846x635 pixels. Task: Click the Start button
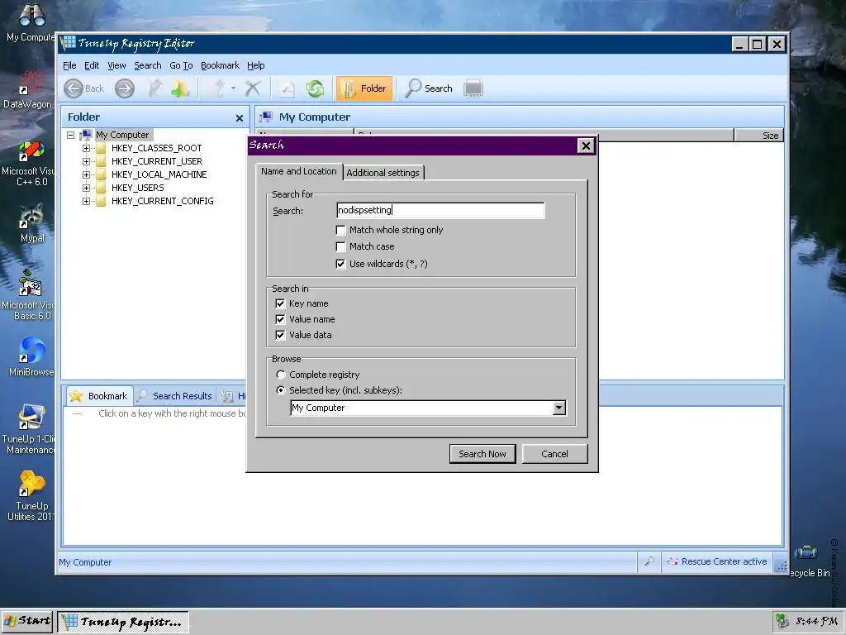pos(27,621)
